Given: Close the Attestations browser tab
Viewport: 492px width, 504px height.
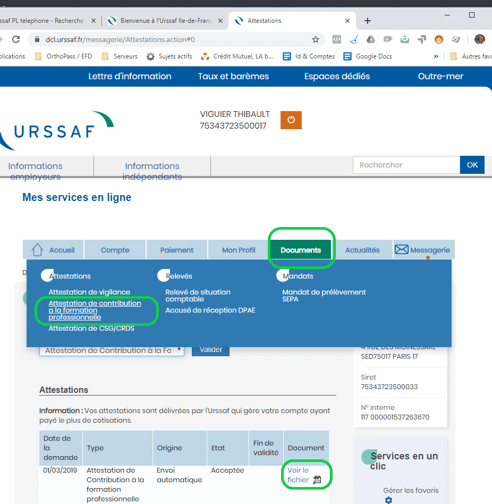Looking at the screenshot, I should (348, 21).
